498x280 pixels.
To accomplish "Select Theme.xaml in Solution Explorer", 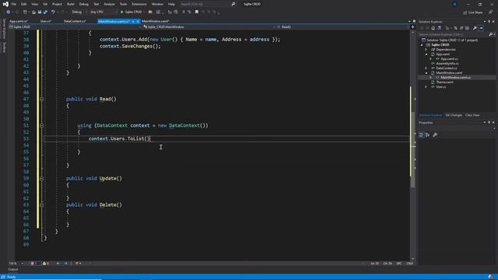I will pyautogui.click(x=444, y=82).
